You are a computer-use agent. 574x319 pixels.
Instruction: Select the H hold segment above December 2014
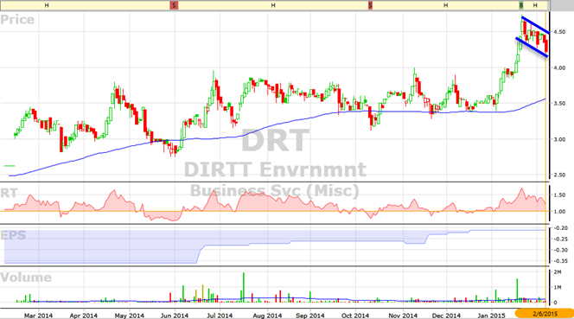(445, 5)
